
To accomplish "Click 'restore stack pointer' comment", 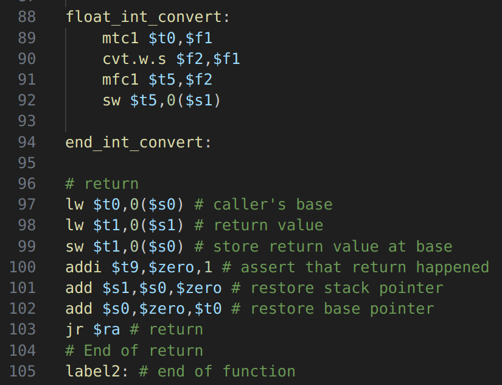I will coord(338,288).
